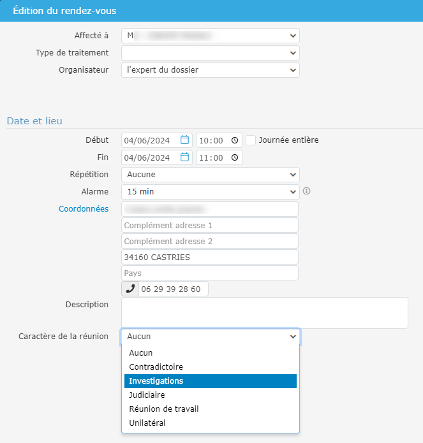Screen dimensions: 423x443
Task: Focus the Complément adresse 1 field
Action: click(x=210, y=226)
